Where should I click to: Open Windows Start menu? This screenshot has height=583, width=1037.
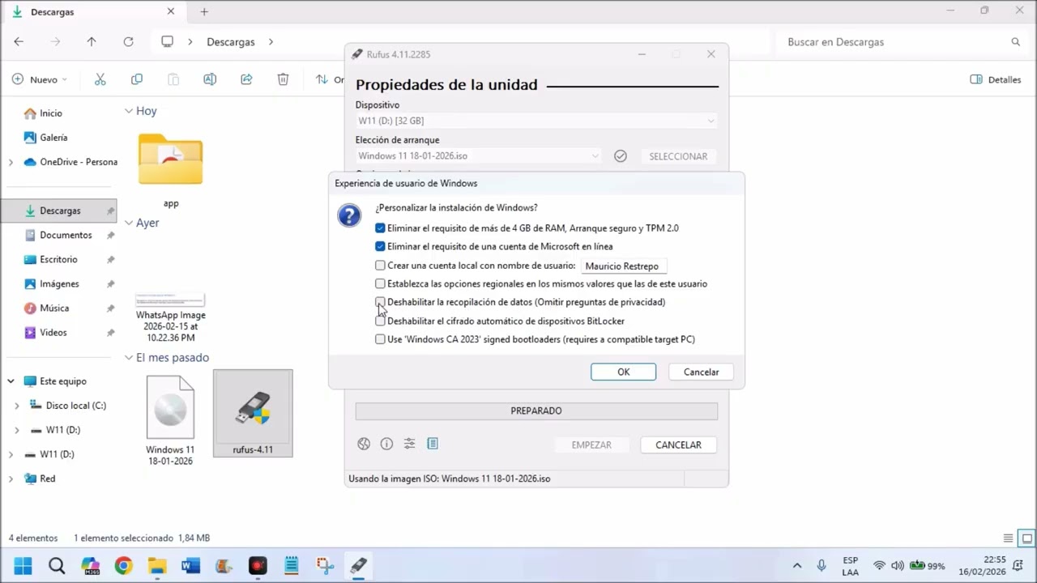tap(23, 565)
